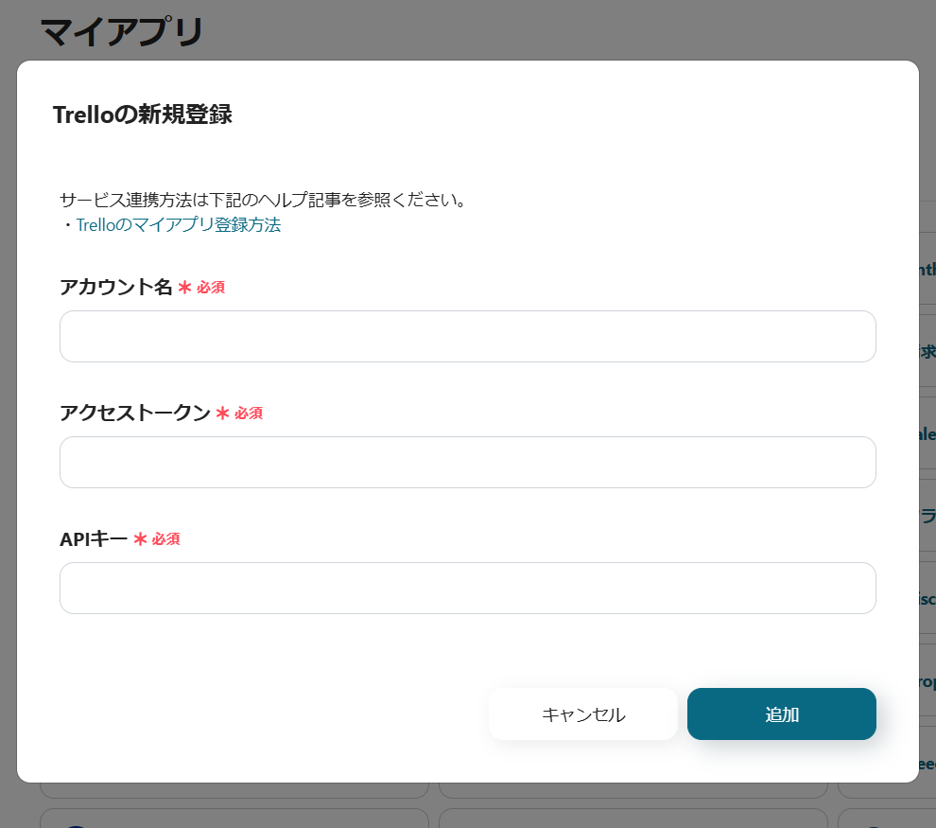Screen dimensions: 936x828
Task: Submit with the 追加 button
Action: click(781, 713)
